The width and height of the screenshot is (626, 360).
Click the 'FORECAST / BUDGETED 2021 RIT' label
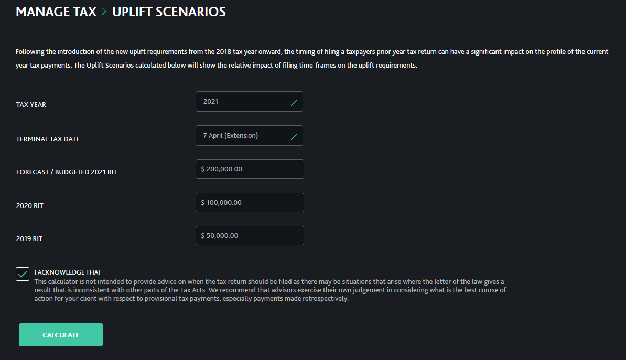click(x=67, y=172)
